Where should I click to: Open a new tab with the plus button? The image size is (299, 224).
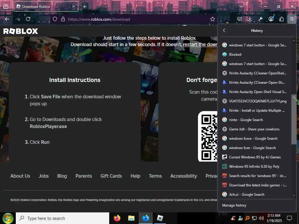point(84,6)
